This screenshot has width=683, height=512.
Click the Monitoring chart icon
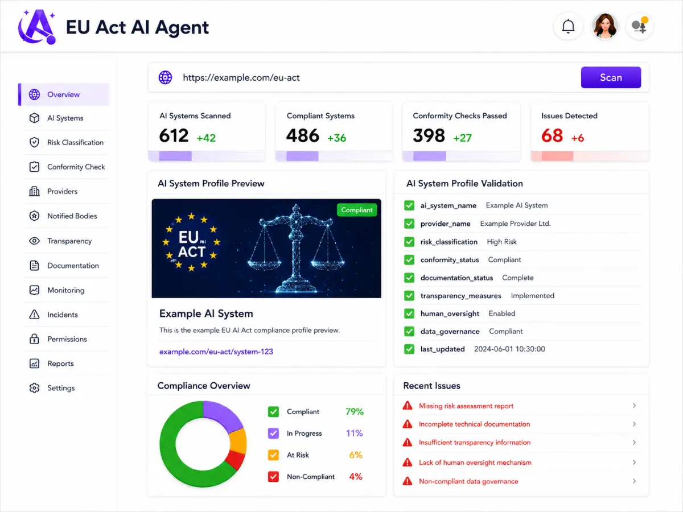[x=34, y=290]
